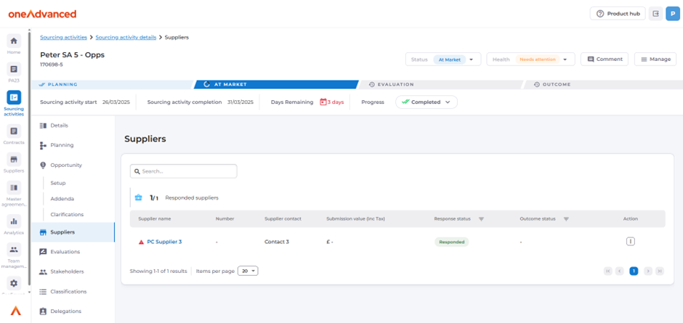Select the Sourcing activities sidebar icon
The height and width of the screenshot is (323, 683).
tap(14, 97)
